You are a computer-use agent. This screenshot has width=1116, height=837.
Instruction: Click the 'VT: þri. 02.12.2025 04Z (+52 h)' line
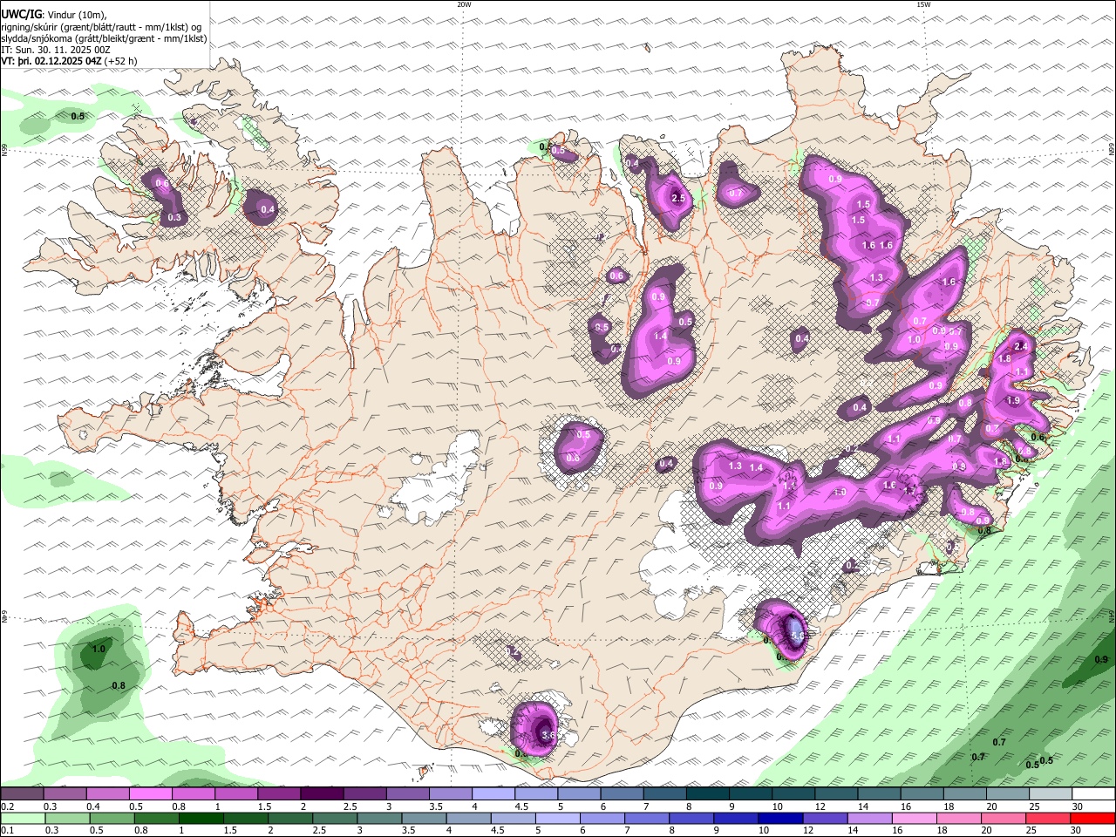click(x=69, y=61)
